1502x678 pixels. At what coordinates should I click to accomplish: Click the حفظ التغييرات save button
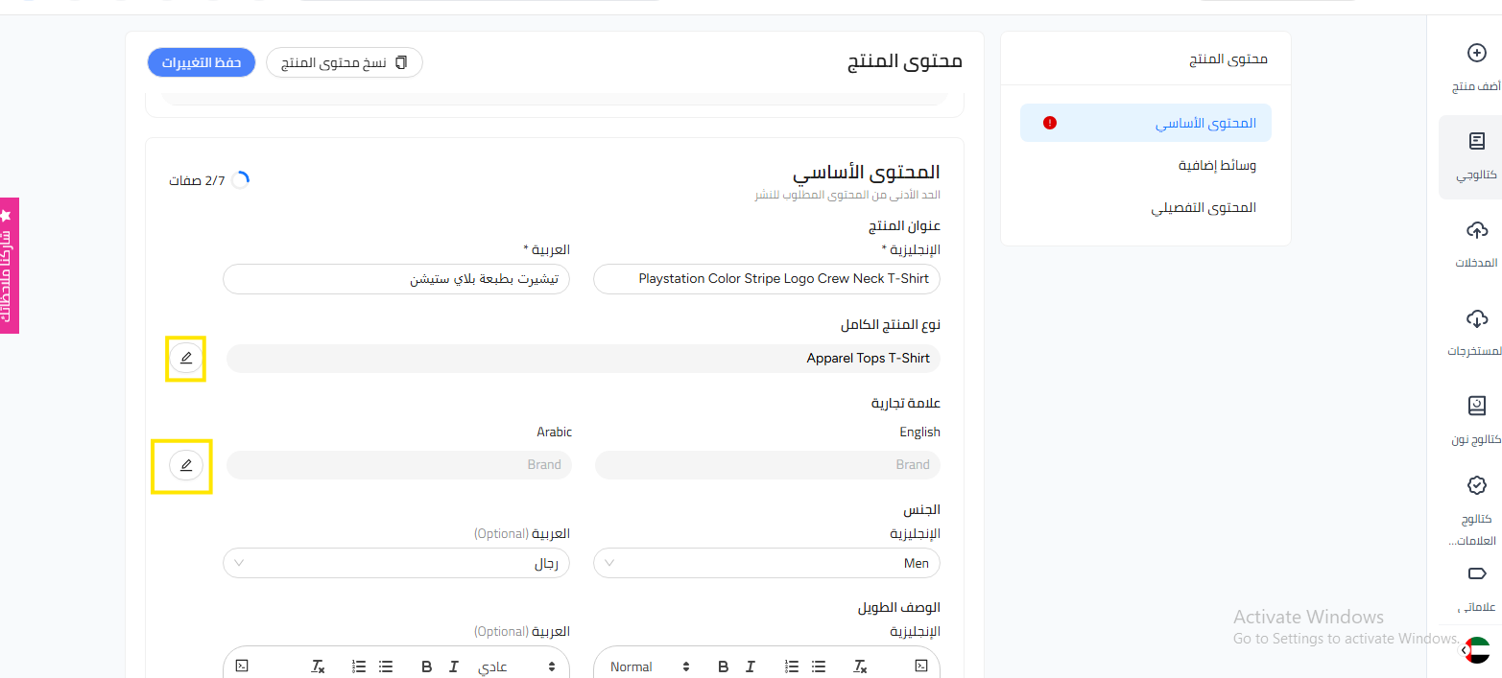[x=201, y=62]
